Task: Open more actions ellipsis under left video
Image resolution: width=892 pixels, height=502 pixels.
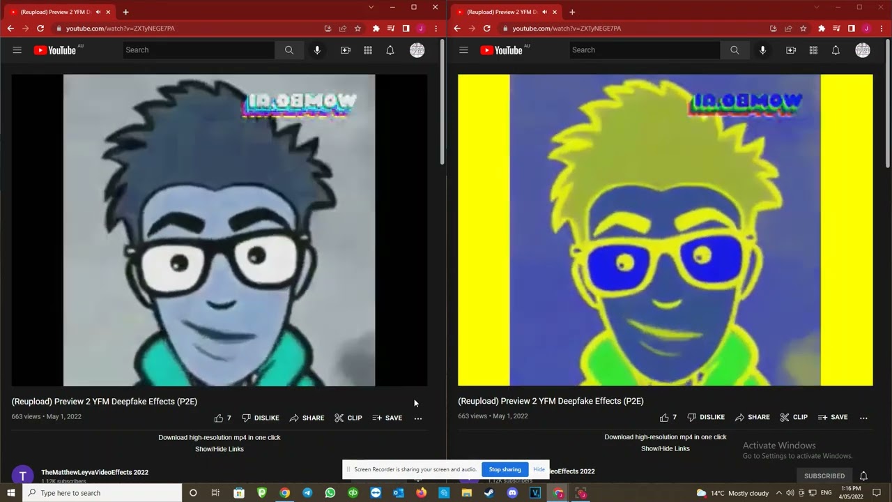Action: point(418,418)
